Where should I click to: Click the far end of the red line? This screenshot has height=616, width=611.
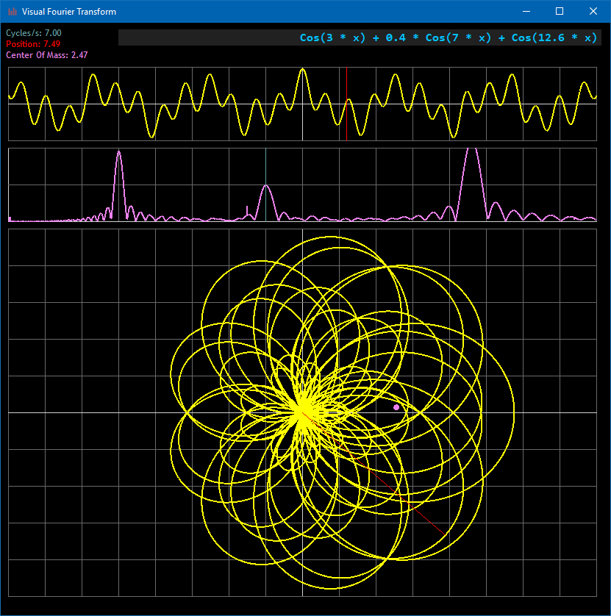[442, 531]
